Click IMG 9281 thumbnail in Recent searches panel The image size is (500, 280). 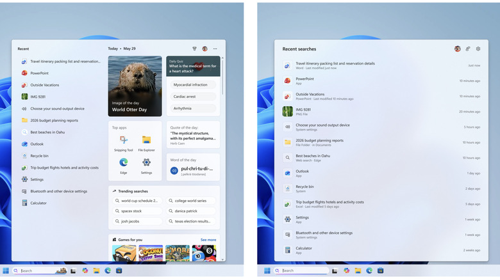click(287, 111)
